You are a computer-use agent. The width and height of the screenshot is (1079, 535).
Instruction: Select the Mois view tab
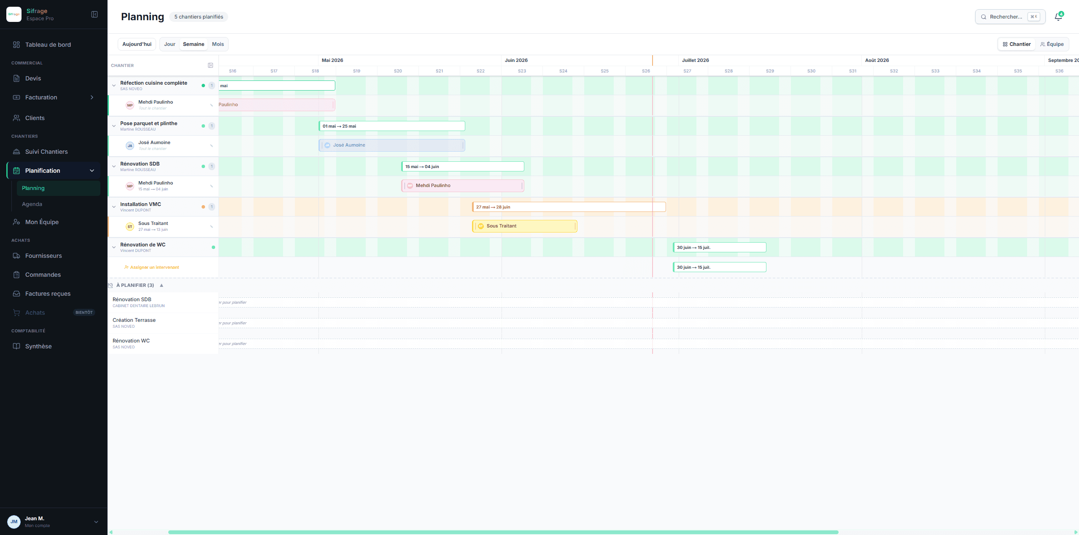pos(218,44)
